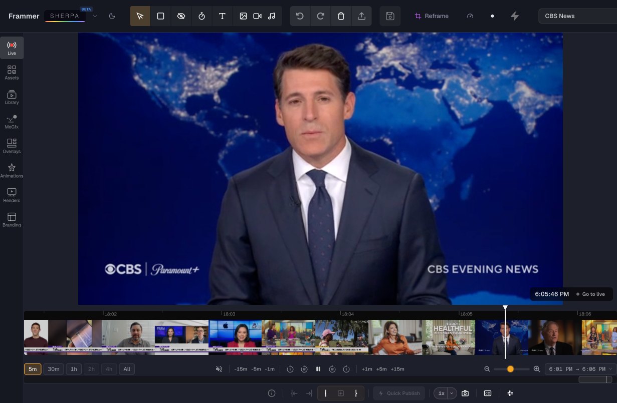Screen dimensions: 617x403
Task: Click the orange timeline zoom slider handle
Action: coord(510,369)
